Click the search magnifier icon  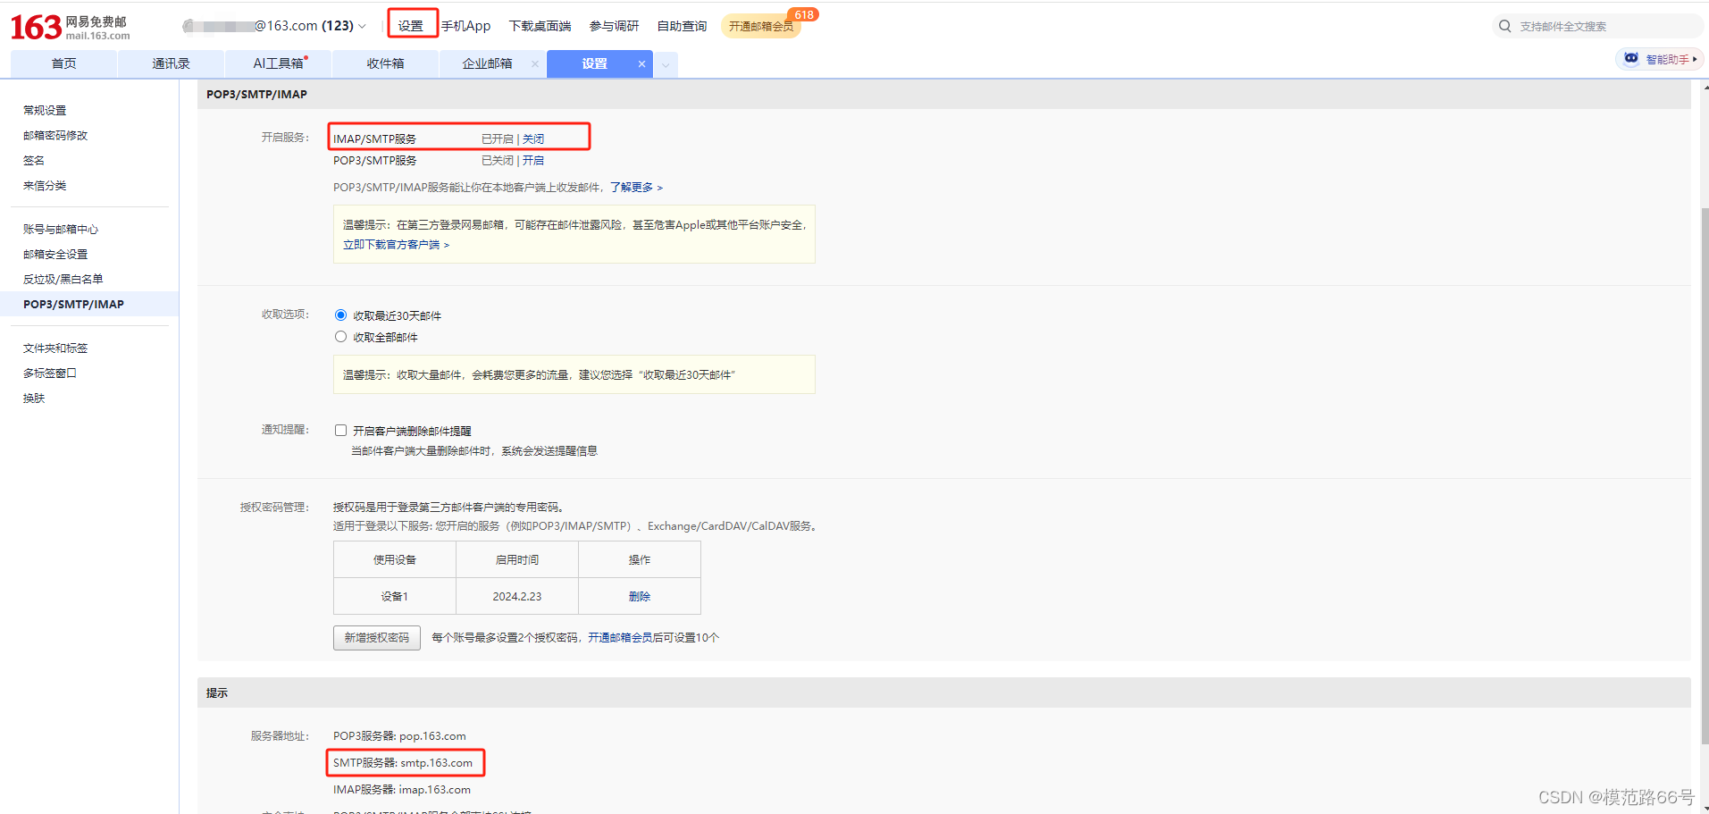tap(1505, 26)
